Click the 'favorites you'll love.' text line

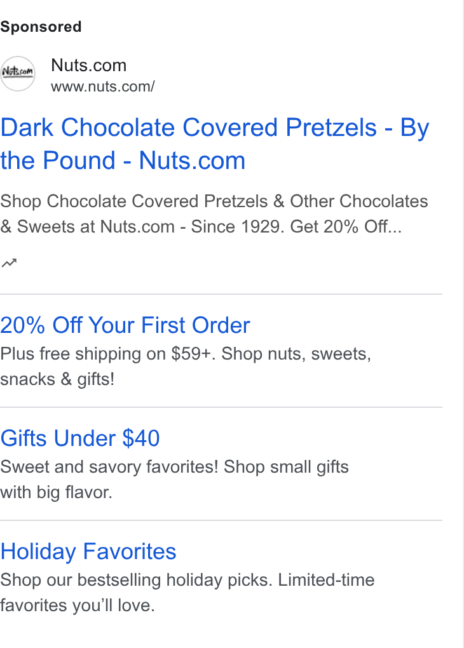click(78, 605)
